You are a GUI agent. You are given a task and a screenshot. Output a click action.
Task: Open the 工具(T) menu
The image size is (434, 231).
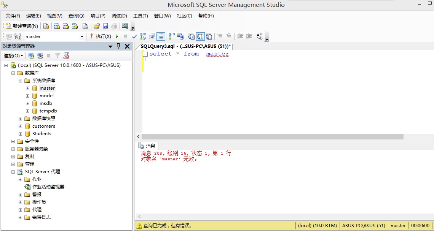click(x=140, y=16)
